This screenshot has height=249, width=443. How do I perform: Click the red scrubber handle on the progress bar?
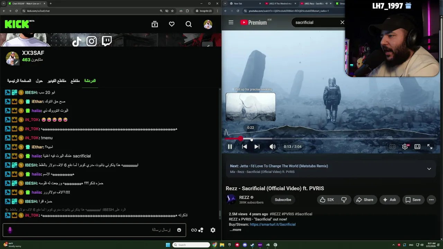[240, 139]
